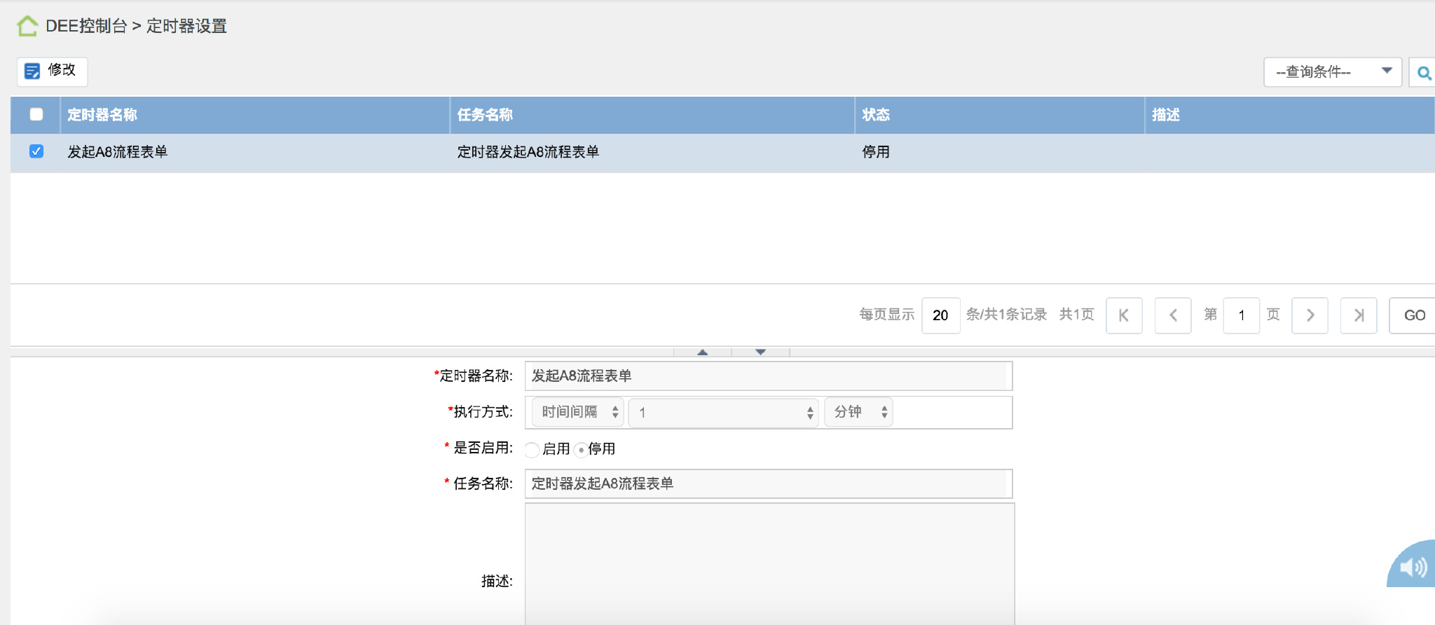Click the magnifier search icon
The width and height of the screenshot is (1435, 625).
click(1423, 73)
